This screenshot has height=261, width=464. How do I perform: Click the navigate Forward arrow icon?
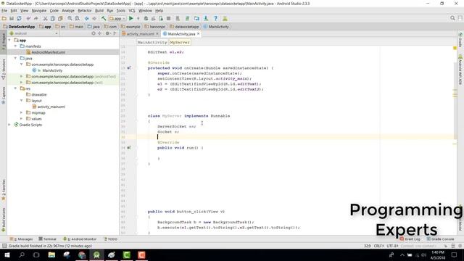[x=94, y=18]
